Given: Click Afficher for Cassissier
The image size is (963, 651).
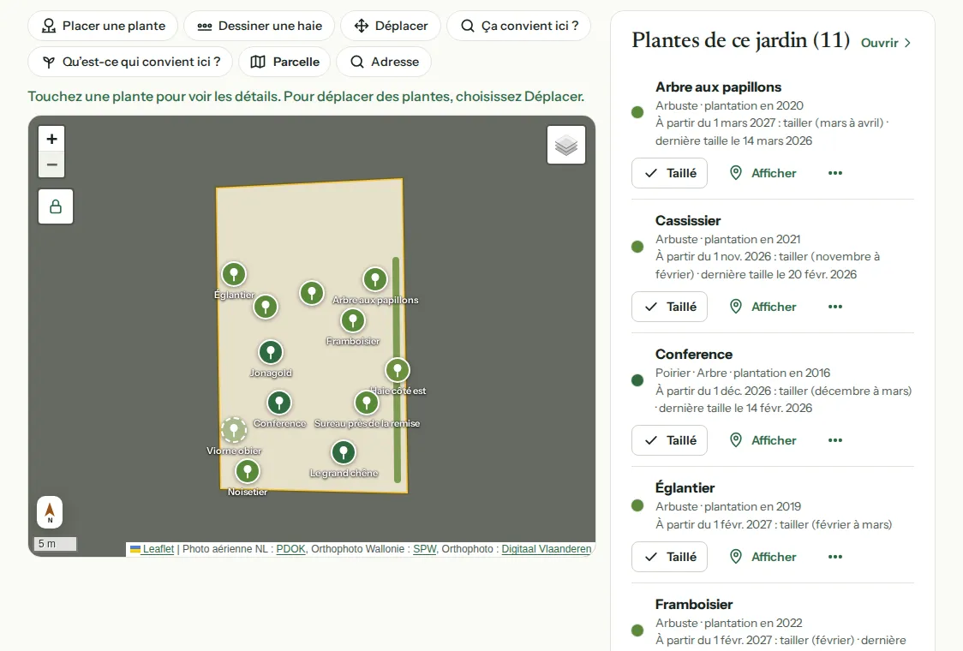Looking at the screenshot, I should tap(763, 307).
